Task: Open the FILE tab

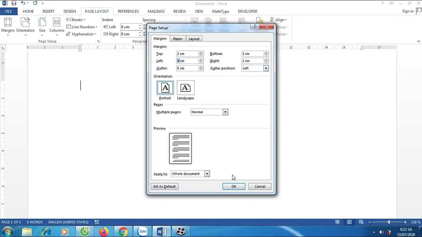Action: pyautogui.click(x=9, y=11)
